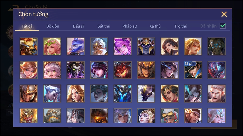Select the black panther hero portrait
243x136 pixels.
point(146,94)
